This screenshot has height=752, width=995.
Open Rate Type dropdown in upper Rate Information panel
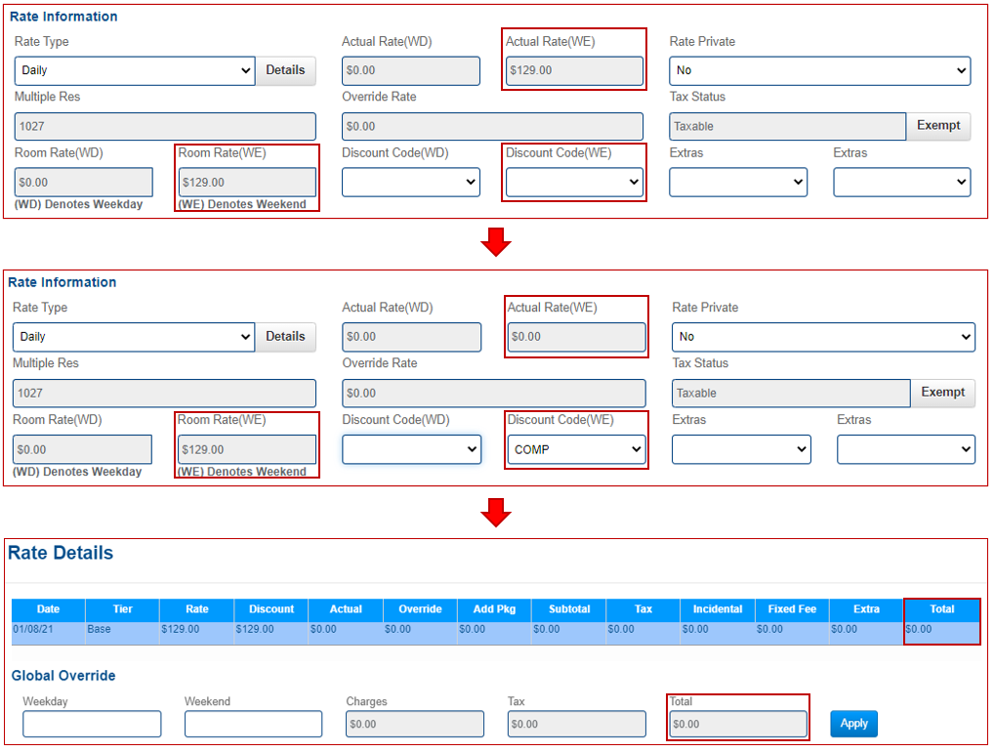click(x=135, y=70)
